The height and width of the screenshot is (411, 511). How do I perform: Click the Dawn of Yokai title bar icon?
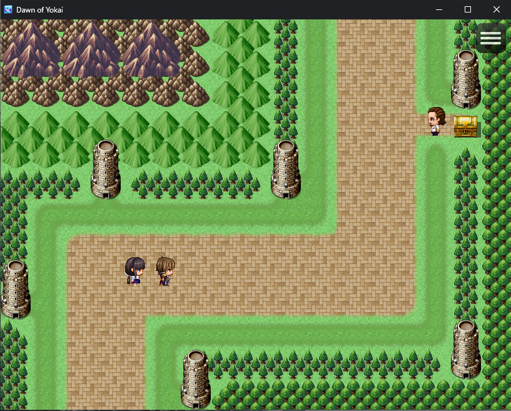[8, 9]
